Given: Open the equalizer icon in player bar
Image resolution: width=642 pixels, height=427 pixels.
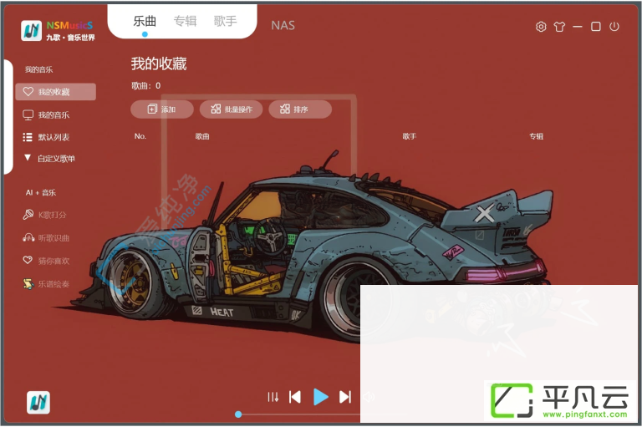Looking at the screenshot, I should [273, 397].
